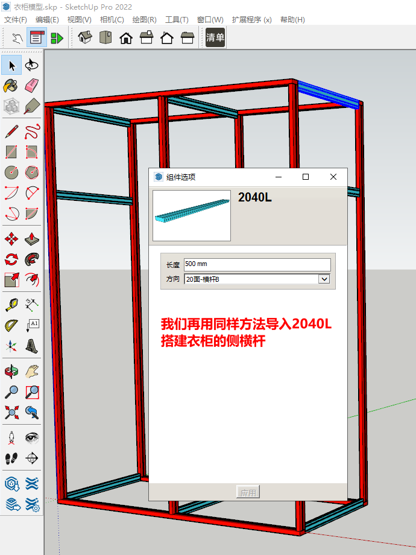The image size is (416, 555).
Task: Toggle the 清单 toolbar button
Action: tap(215, 38)
